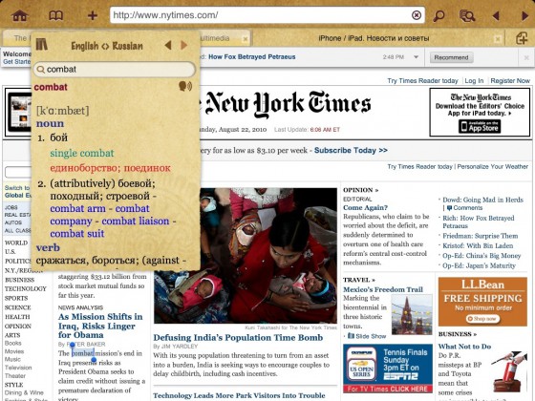535x401 pixels.
Task: Click the Recommend button
Action: pos(451,57)
